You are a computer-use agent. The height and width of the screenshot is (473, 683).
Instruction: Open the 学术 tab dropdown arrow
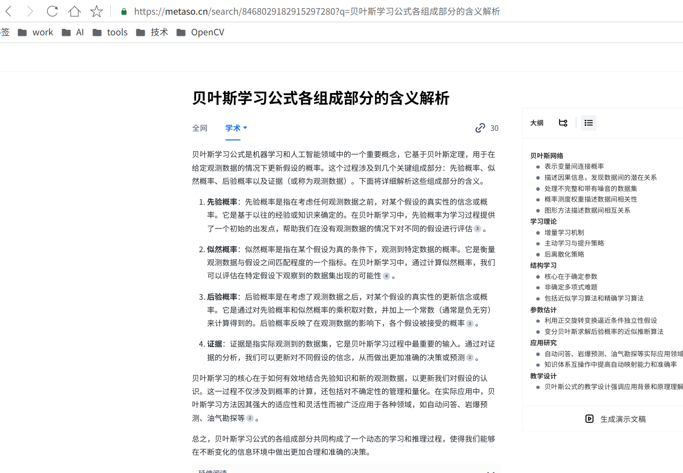(245, 128)
